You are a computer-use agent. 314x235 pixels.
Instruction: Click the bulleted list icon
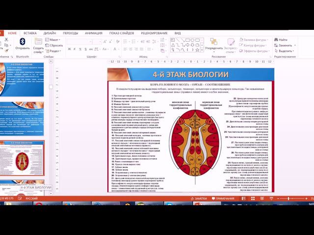click(x=126, y=42)
